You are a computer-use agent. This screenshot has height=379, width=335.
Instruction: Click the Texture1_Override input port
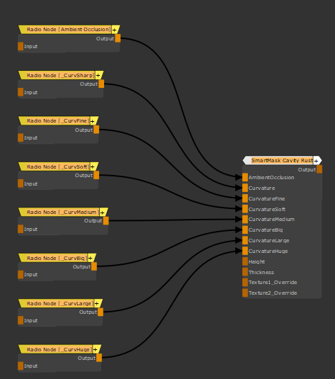pos(245,283)
